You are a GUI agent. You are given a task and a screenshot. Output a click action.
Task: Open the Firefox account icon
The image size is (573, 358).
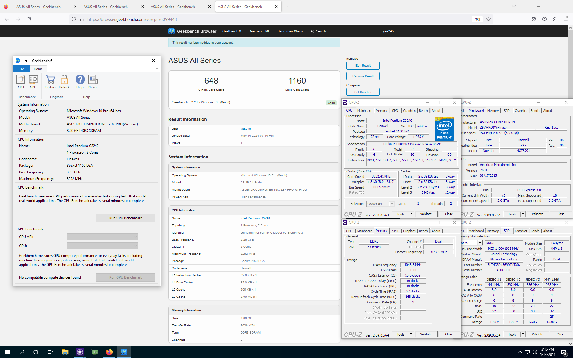[544, 19]
